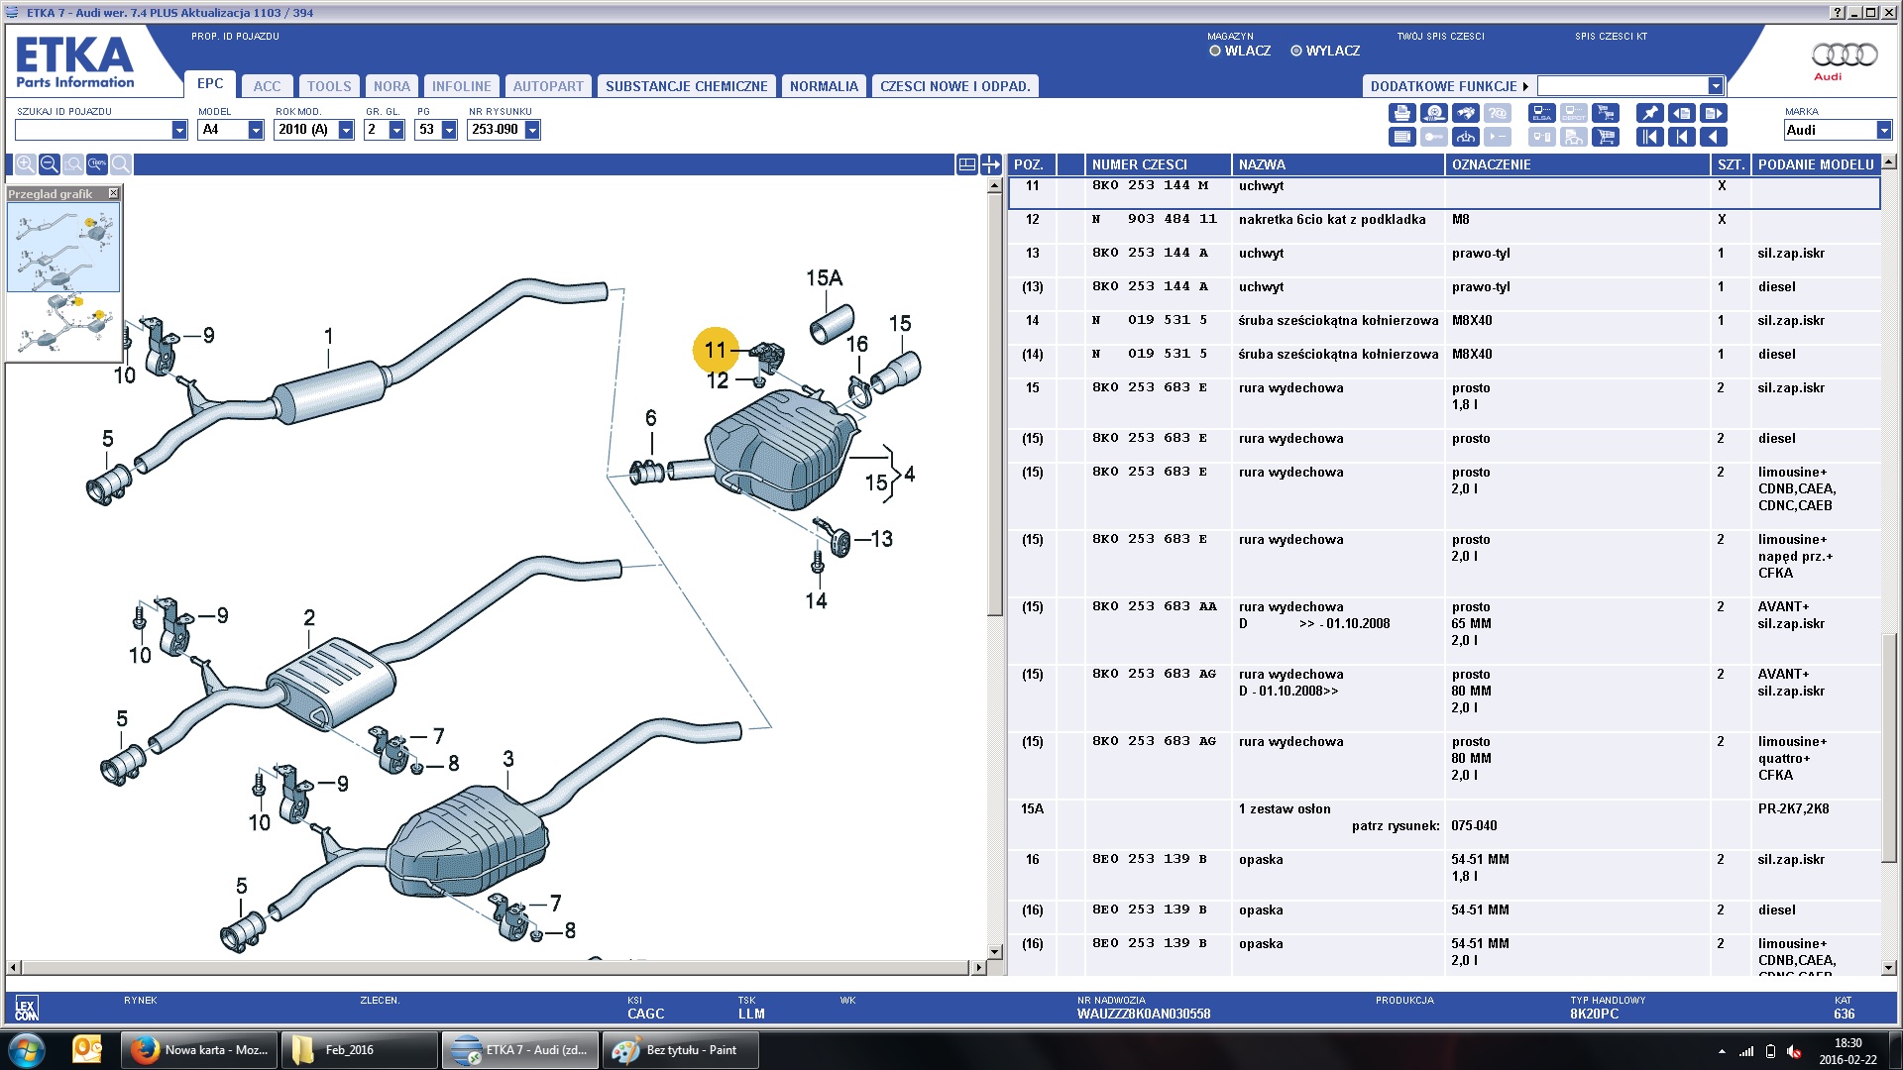Click the double shopping carts icon

coord(1606,113)
